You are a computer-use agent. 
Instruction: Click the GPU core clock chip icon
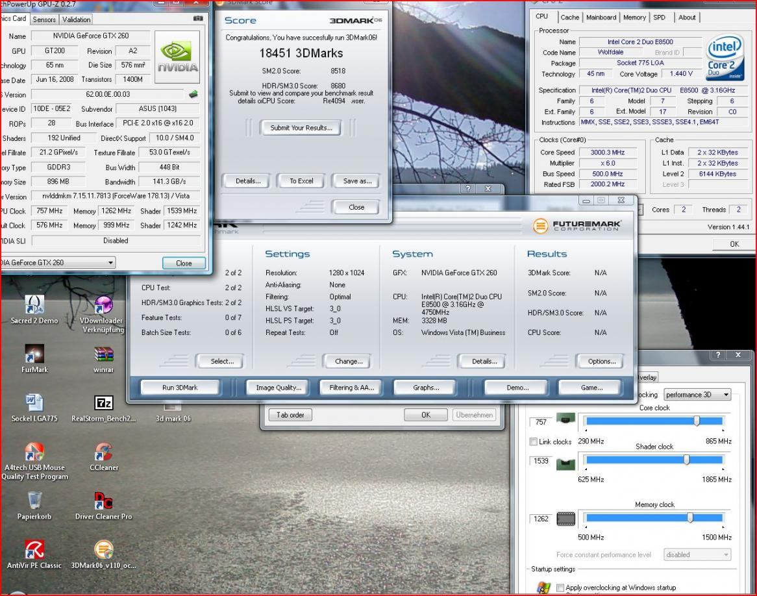pyautogui.click(x=566, y=417)
